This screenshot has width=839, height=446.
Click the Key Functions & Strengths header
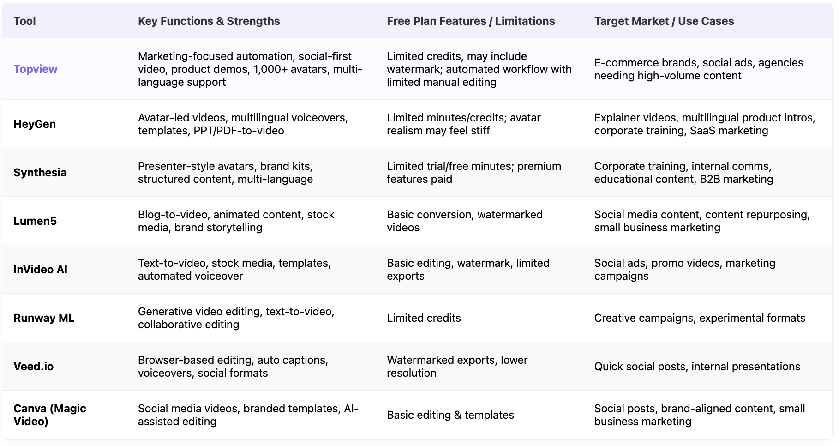tap(209, 21)
